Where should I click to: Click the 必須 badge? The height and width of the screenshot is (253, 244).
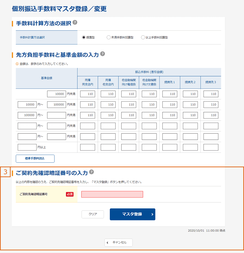(70, 194)
